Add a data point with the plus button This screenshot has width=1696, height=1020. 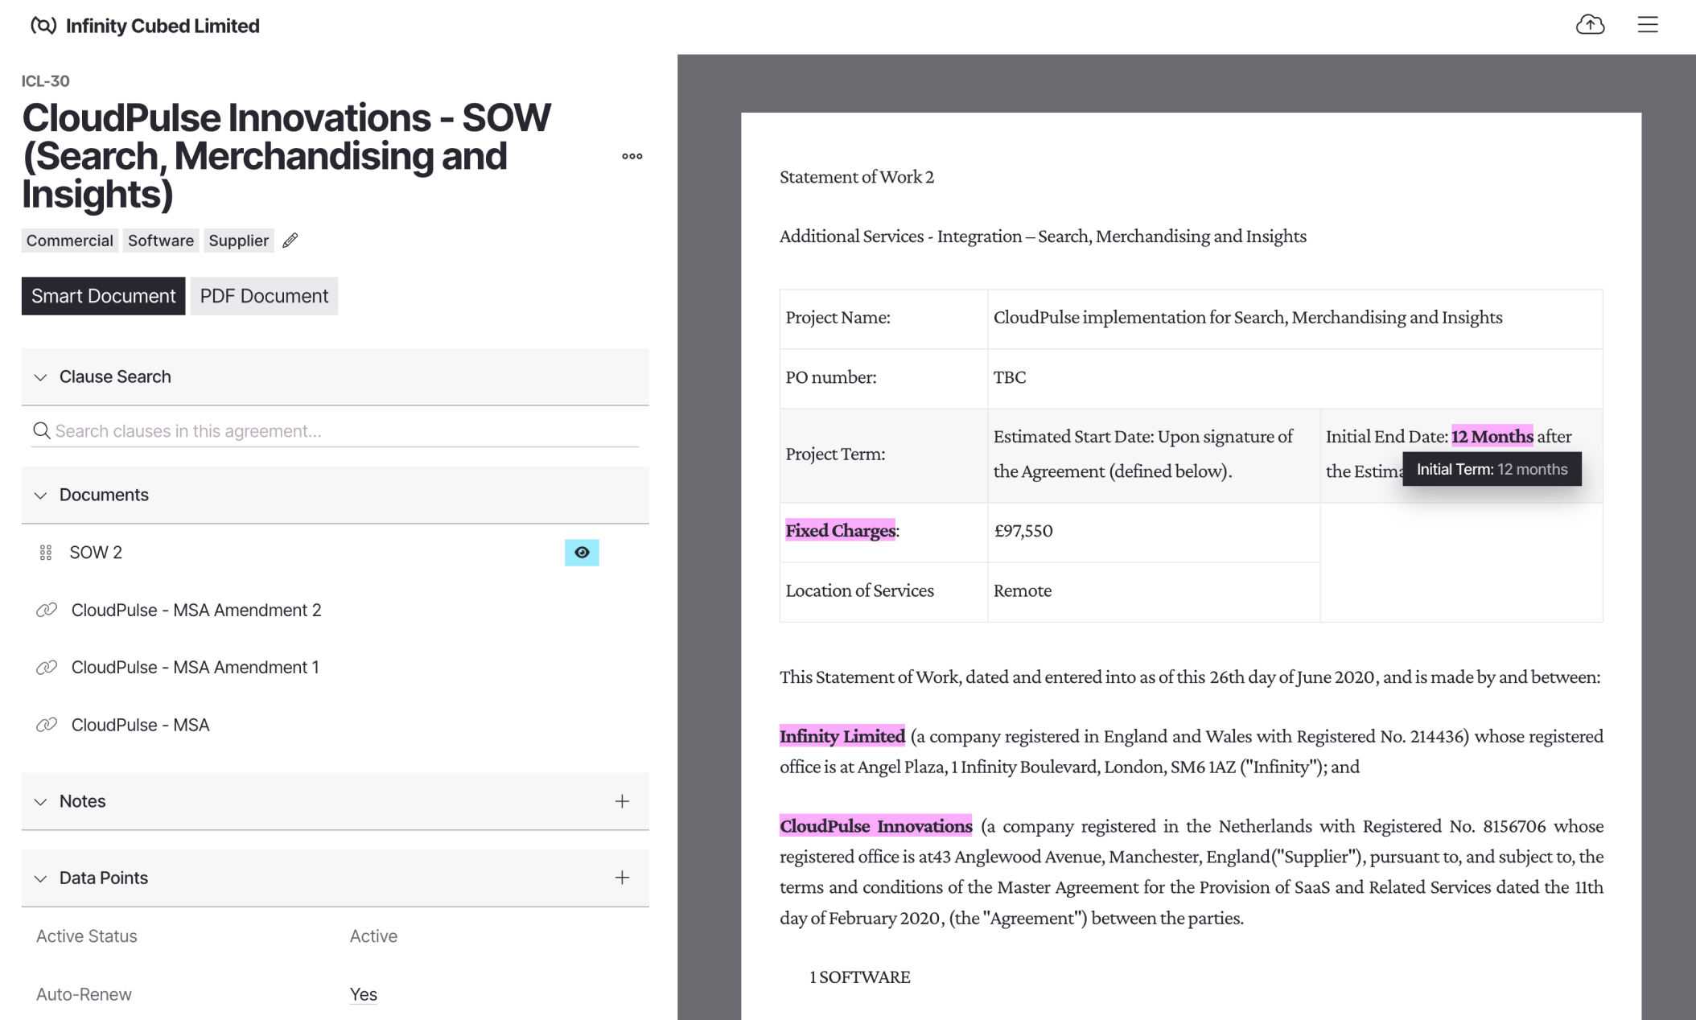[621, 878]
